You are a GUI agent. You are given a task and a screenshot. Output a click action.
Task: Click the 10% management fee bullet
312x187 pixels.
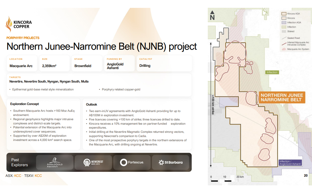coord(137,126)
